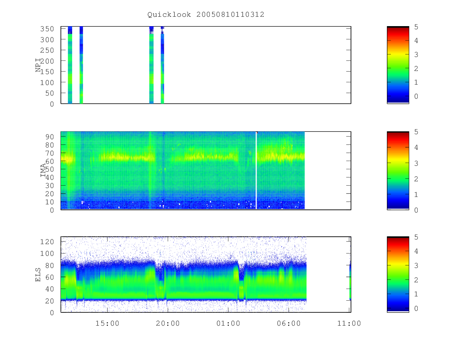This screenshot has width=468, height=351.
Task: Click the 5 label on IMA colorbar
Action: (x=417, y=132)
